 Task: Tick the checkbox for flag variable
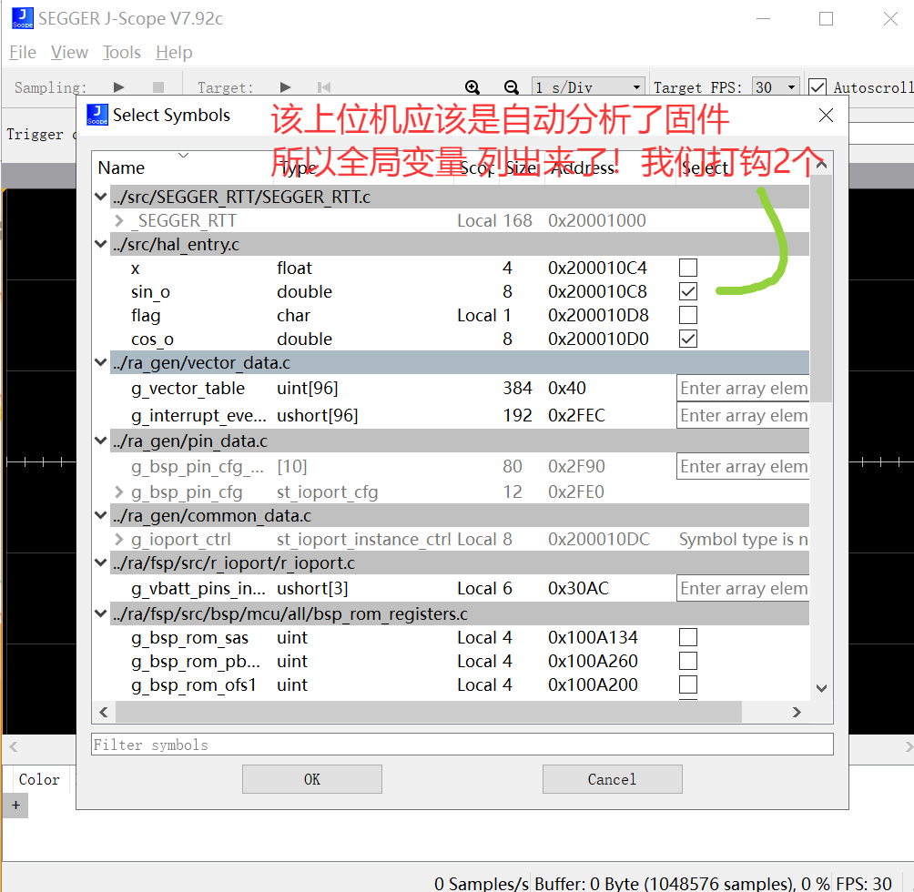(x=688, y=315)
